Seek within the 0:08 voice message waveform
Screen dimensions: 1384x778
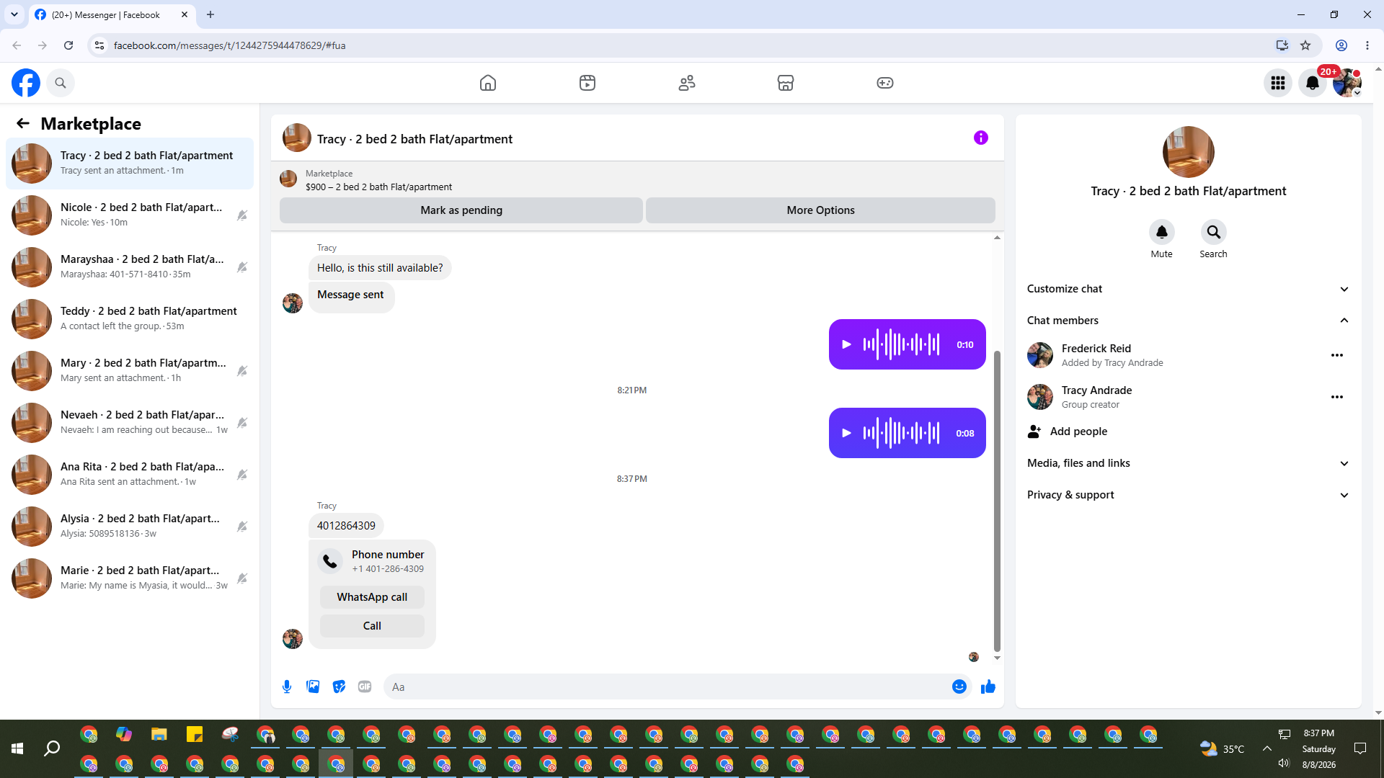click(901, 433)
